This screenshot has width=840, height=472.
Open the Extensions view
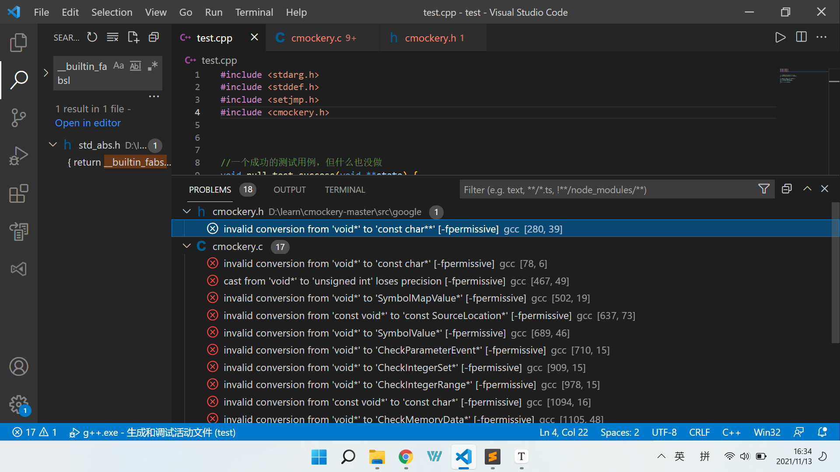(x=18, y=193)
